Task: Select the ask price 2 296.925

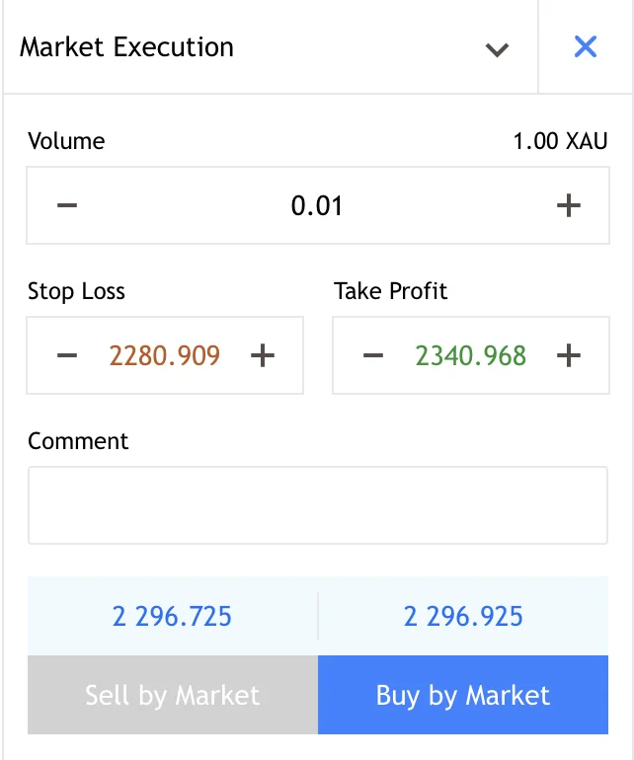Action: tap(463, 617)
